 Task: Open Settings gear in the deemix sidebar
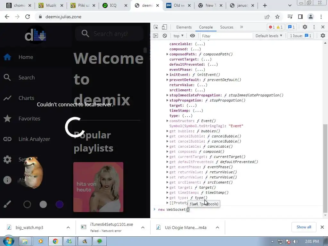click(7, 160)
